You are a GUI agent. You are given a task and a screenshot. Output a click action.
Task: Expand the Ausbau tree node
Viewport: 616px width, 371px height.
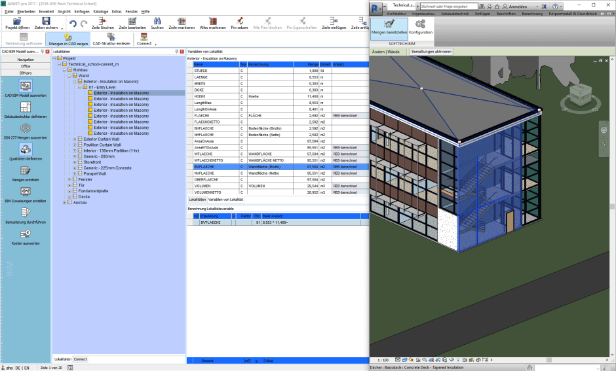[x=64, y=203]
